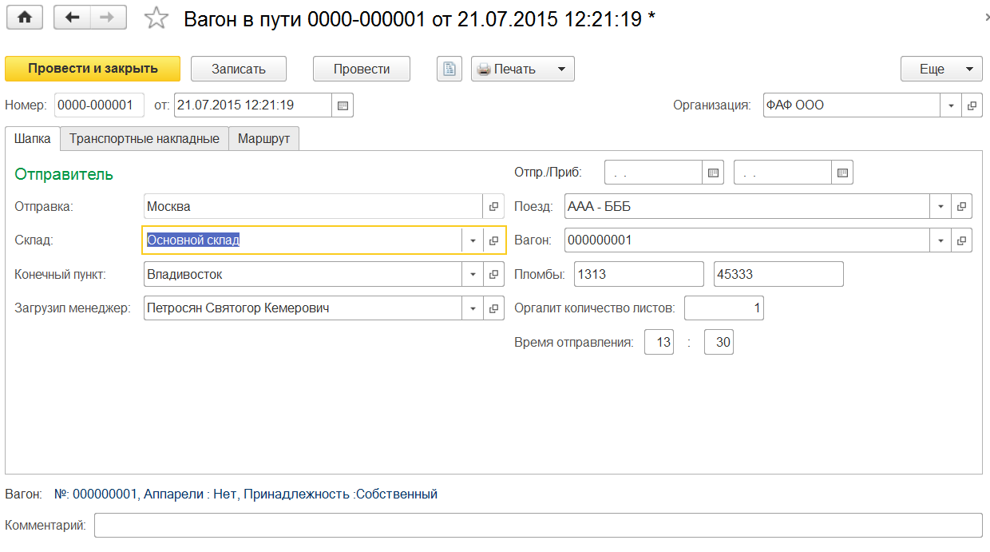Expand the Конечный пункт dropdown
This screenshot has height=552, width=990.
[473, 275]
